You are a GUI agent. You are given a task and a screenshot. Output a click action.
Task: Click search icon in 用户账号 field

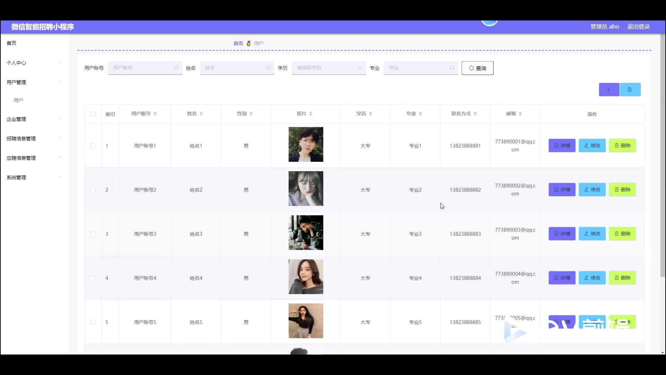[x=176, y=68]
